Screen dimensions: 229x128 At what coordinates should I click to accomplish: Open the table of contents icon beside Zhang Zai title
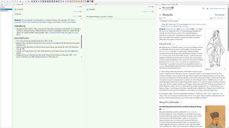(x=160, y=15)
